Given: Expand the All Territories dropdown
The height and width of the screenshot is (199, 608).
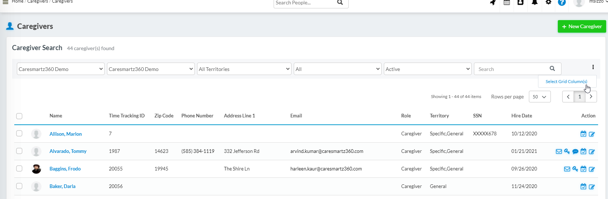Looking at the screenshot, I should point(244,69).
